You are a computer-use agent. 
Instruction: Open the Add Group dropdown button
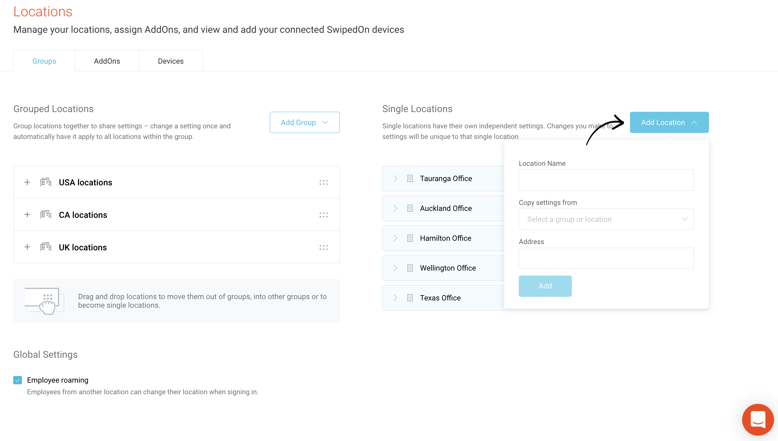pos(305,122)
